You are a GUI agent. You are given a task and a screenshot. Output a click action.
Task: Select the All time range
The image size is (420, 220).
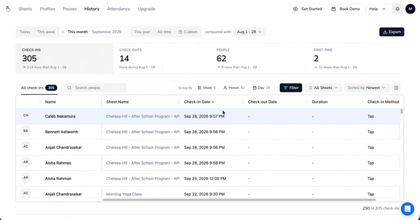point(164,32)
